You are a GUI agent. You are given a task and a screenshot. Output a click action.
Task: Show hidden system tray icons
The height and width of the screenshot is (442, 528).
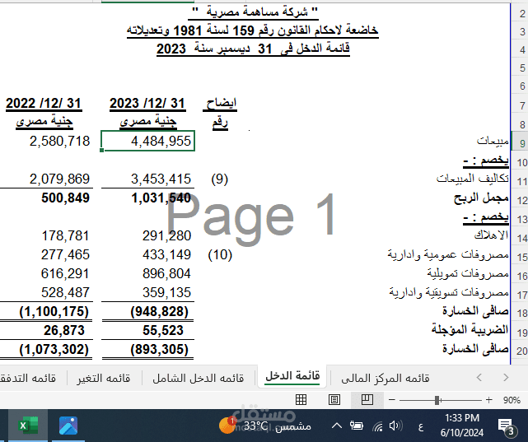336,426
